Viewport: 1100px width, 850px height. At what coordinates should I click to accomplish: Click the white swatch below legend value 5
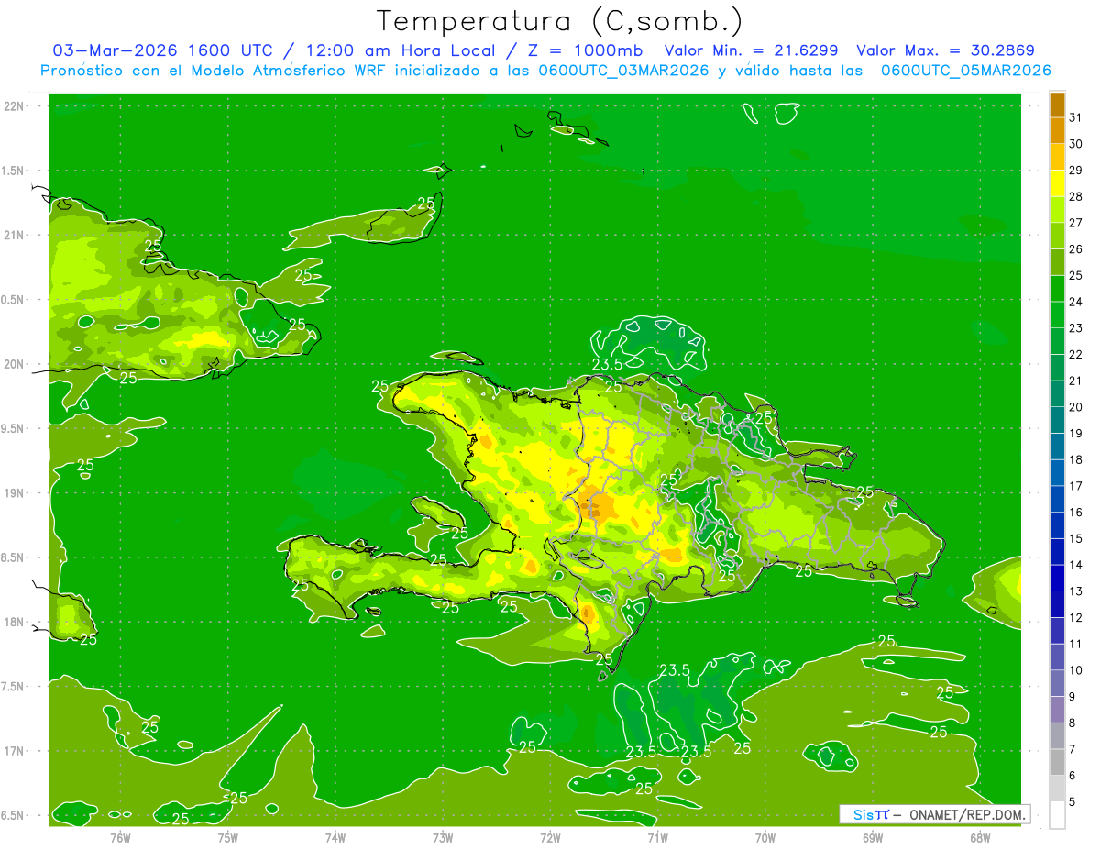point(1057,815)
